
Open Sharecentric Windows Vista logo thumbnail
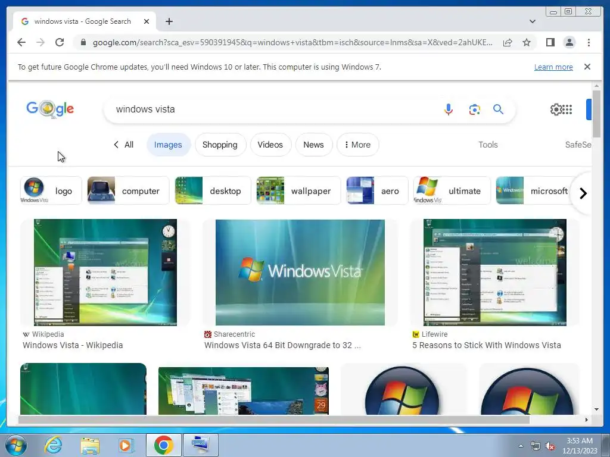click(300, 273)
